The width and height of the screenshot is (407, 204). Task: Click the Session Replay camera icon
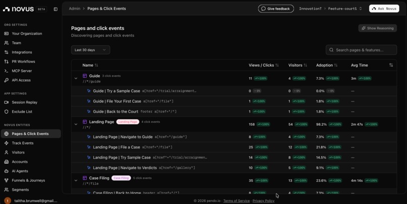click(x=7, y=103)
